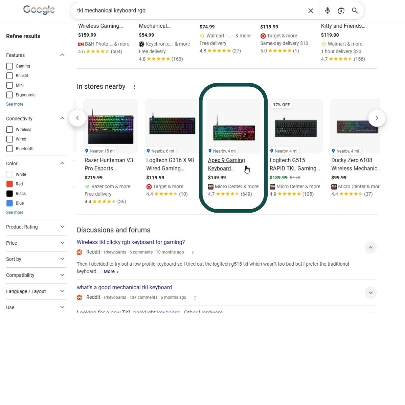
Task: Open Razer Huntsman V3 Pro Esports listing
Action: click(x=109, y=164)
